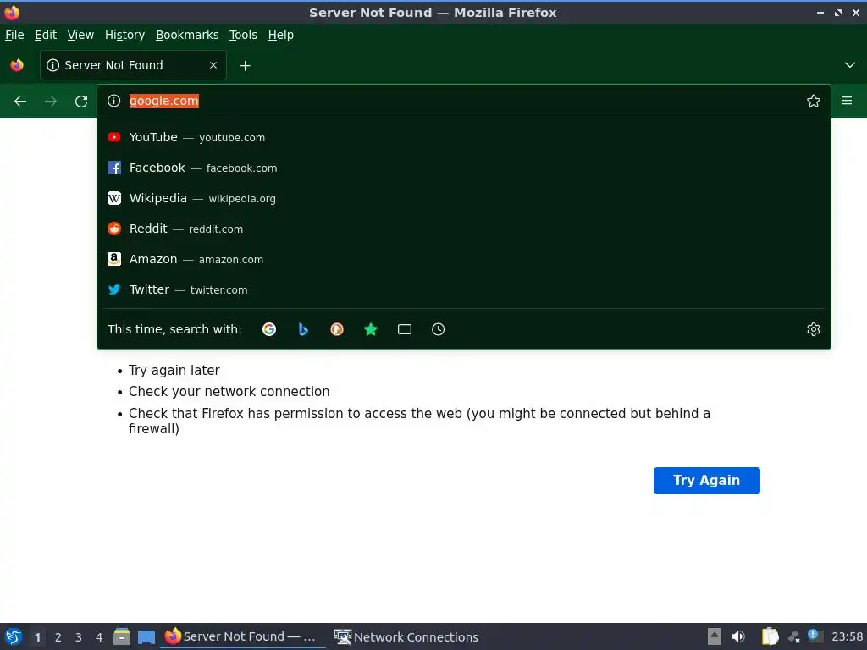Switch to workspace 3

point(79,637)
